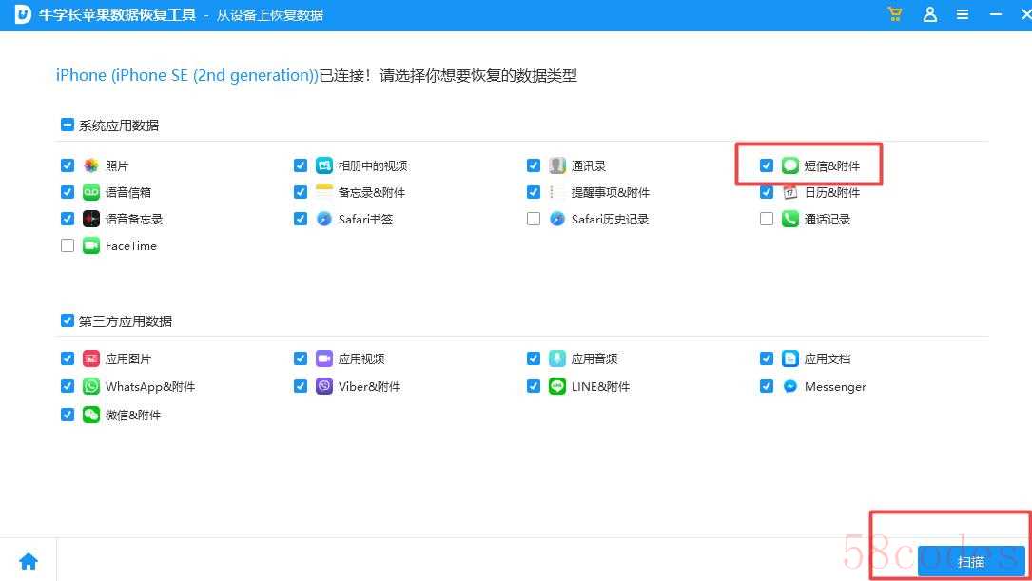1032x581 pixels.
Task: Click the LINE icon
Action: coord(556,386)
